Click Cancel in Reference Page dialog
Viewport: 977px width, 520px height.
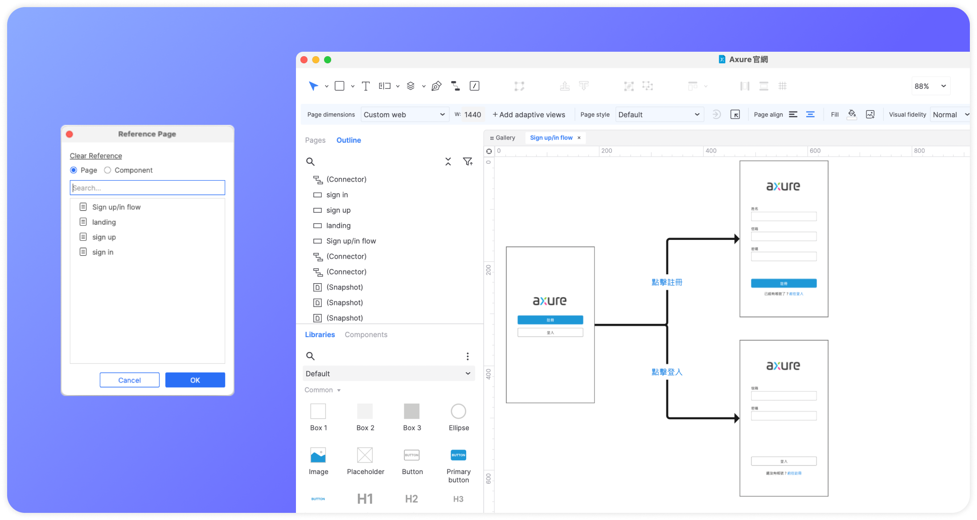130,380
